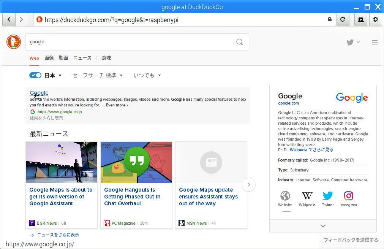This screenshot has height=249, width=384.
Task: Click the MSN News source label
Action: [197, 223]
